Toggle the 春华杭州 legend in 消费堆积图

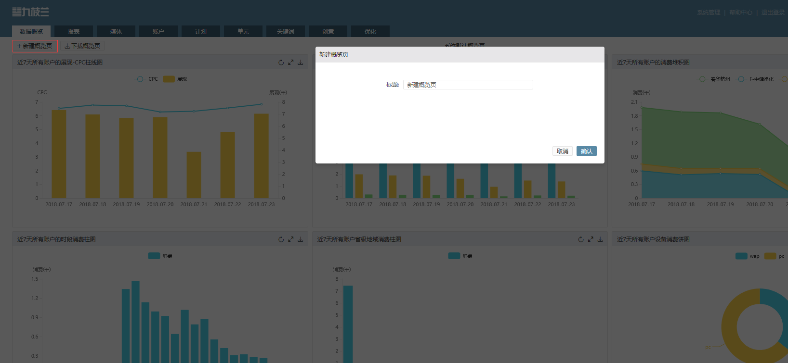click(x=713, y=79)
